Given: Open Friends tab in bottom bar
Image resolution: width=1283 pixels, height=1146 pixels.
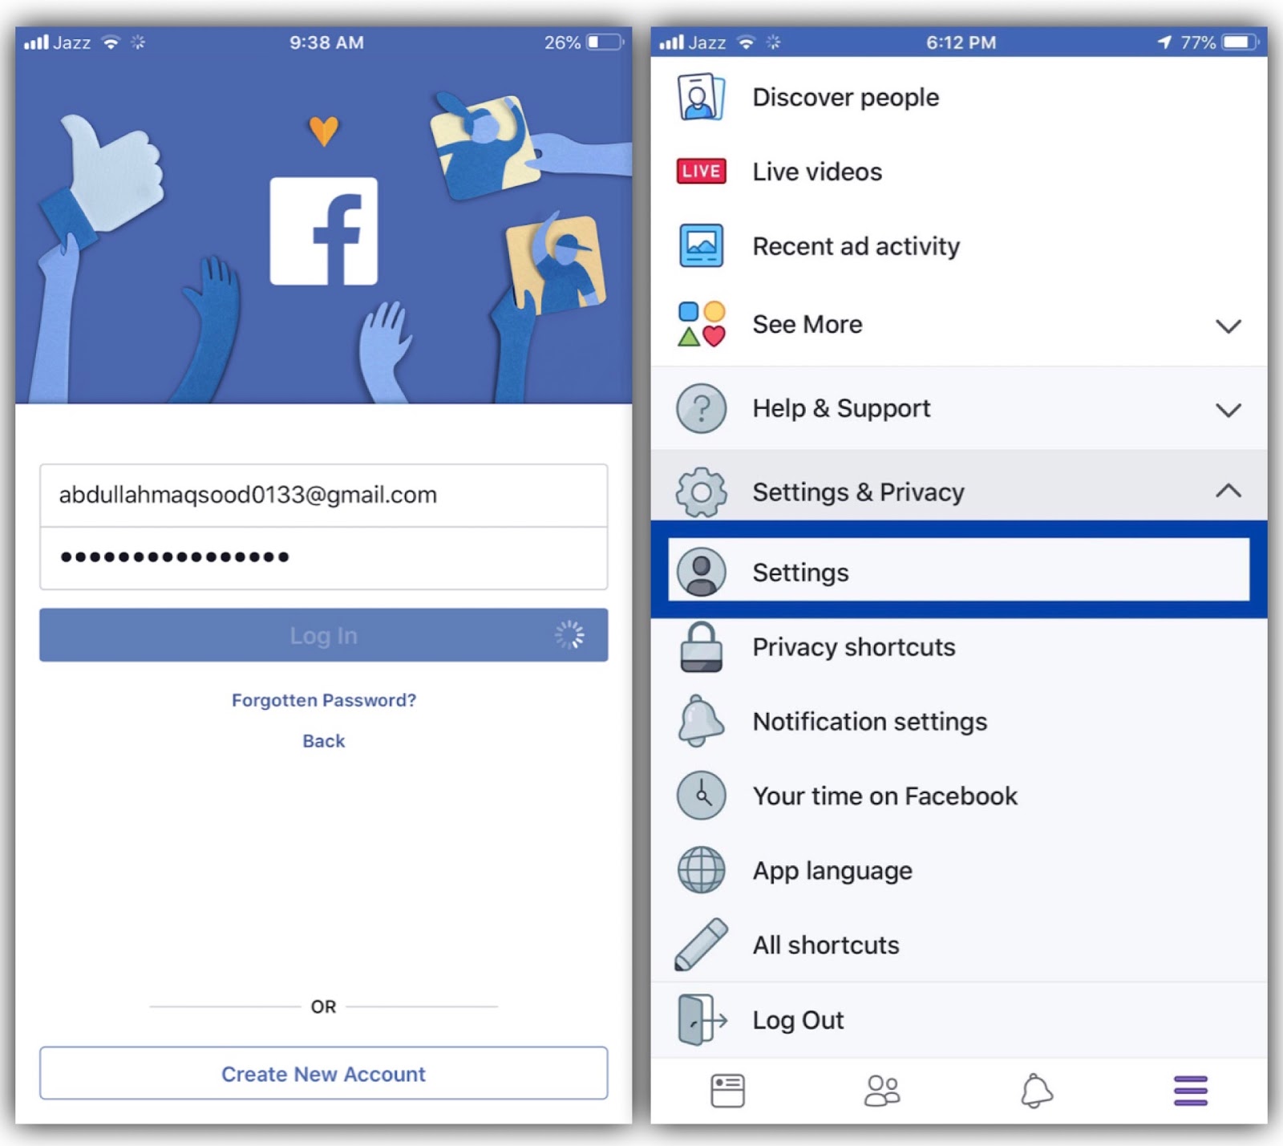Looking at the screenshot, I should 882,1091.
